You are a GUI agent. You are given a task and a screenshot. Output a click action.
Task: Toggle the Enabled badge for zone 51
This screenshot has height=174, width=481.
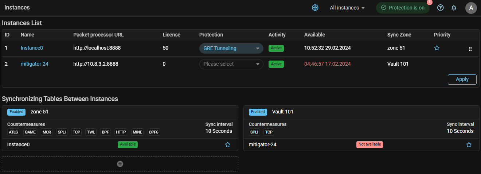[16, 112]
